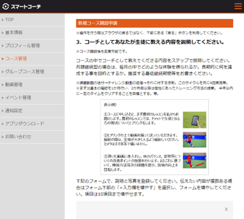Click the note コース開設後も変更可能です
Screen dimensions: 244x219
(101, 52)
